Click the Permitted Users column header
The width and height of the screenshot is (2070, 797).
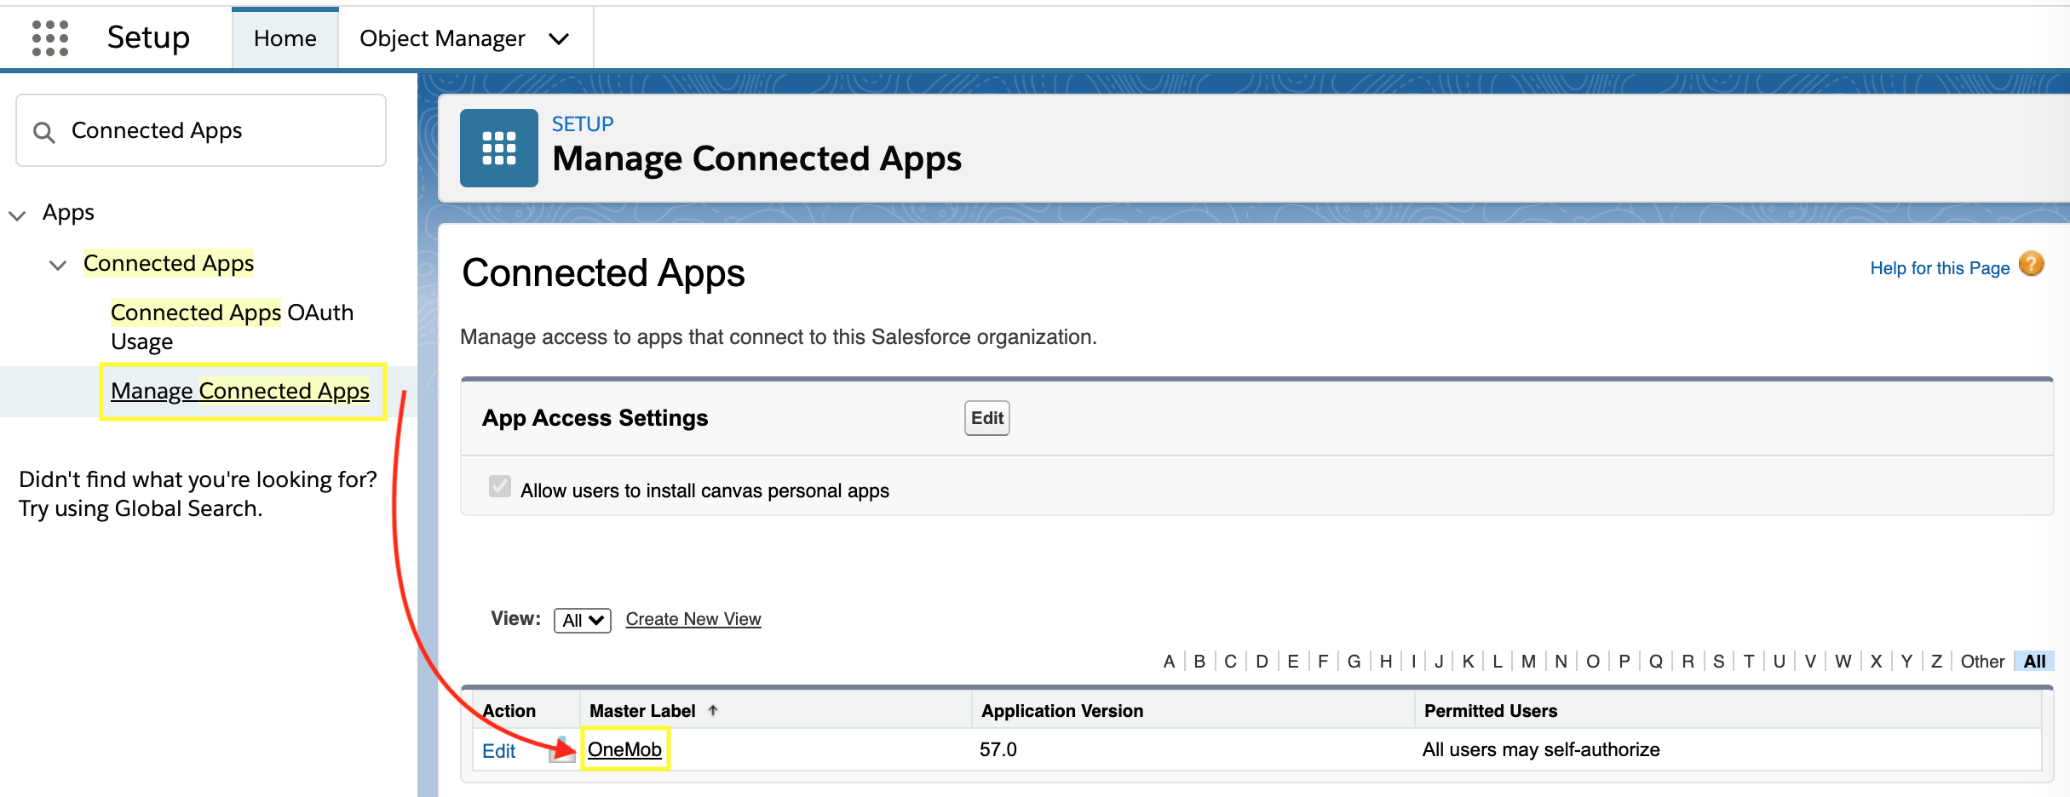[x=1491, y=711]
